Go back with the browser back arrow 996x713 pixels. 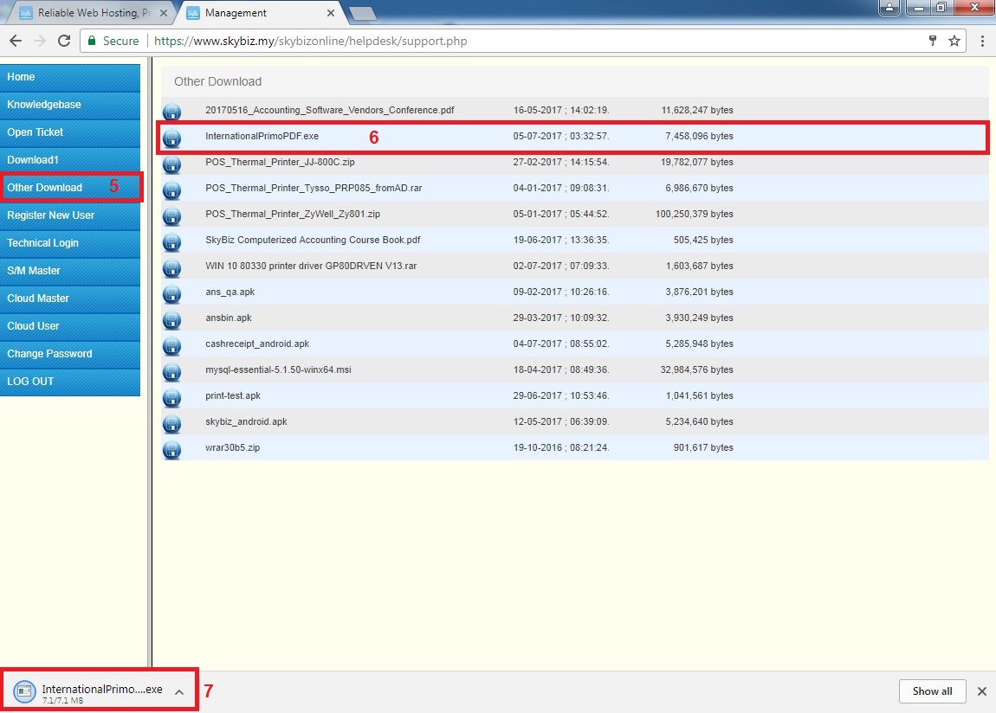coord(15,41)
